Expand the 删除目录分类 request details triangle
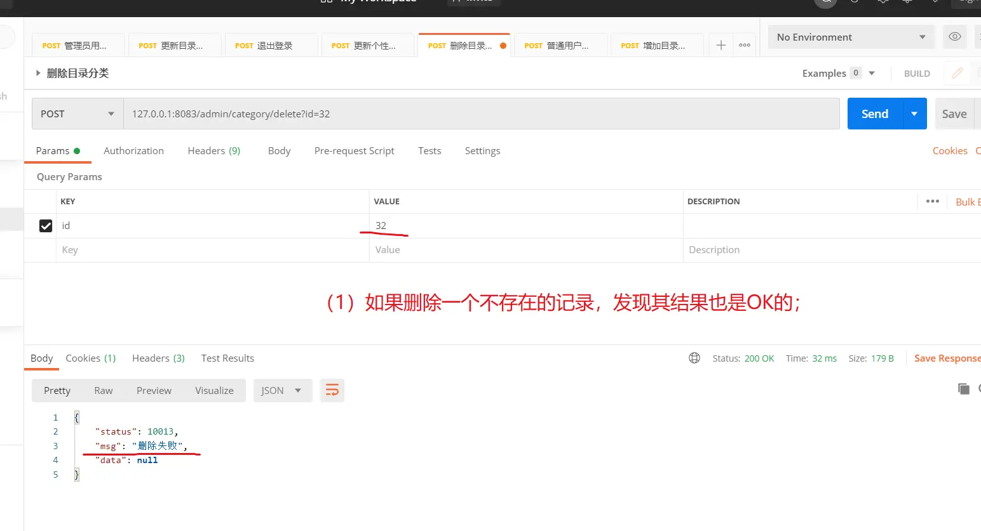 (x=38, y=73)
